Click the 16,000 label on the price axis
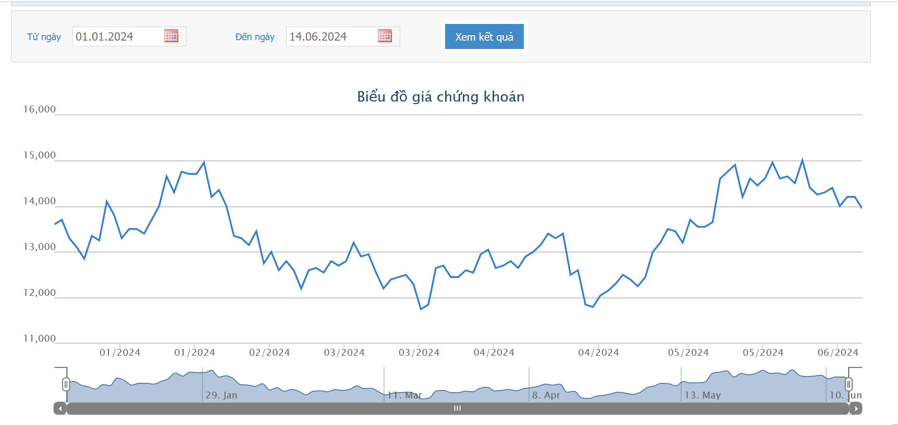The width and height of the screenshot is (898, 425). point(40,109)
